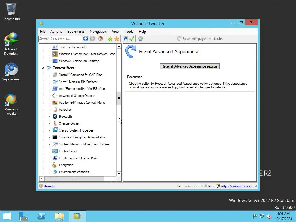Click the Command Prompt as Administrator icon
Viewport: 296px width, 222px height.
pos(55,137)
